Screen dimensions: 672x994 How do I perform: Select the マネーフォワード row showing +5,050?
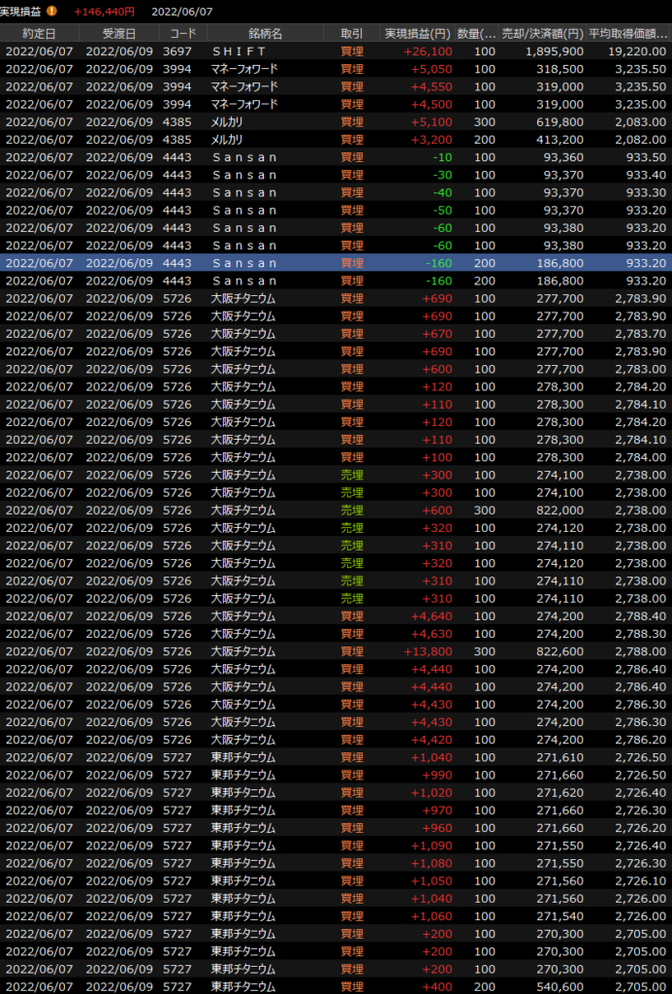tap(336, 69)
